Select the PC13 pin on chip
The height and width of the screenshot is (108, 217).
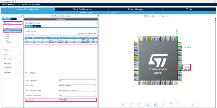[136, 45]
